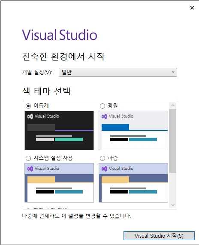Click the Visual Studio logo icon in blue preview
The image size is (199, 245).
[104, 169]
